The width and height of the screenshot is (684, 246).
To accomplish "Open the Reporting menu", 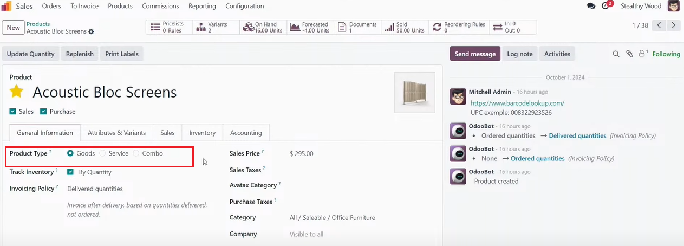I will click(202, 6).
